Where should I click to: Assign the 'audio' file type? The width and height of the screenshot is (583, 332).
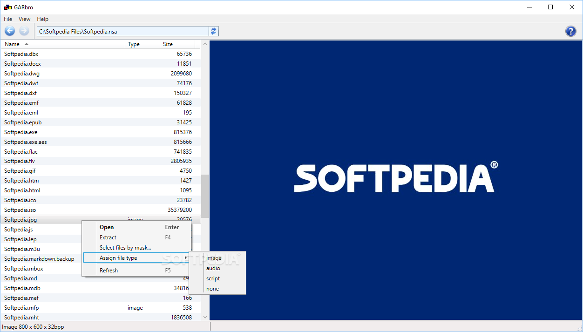(217, 268)
